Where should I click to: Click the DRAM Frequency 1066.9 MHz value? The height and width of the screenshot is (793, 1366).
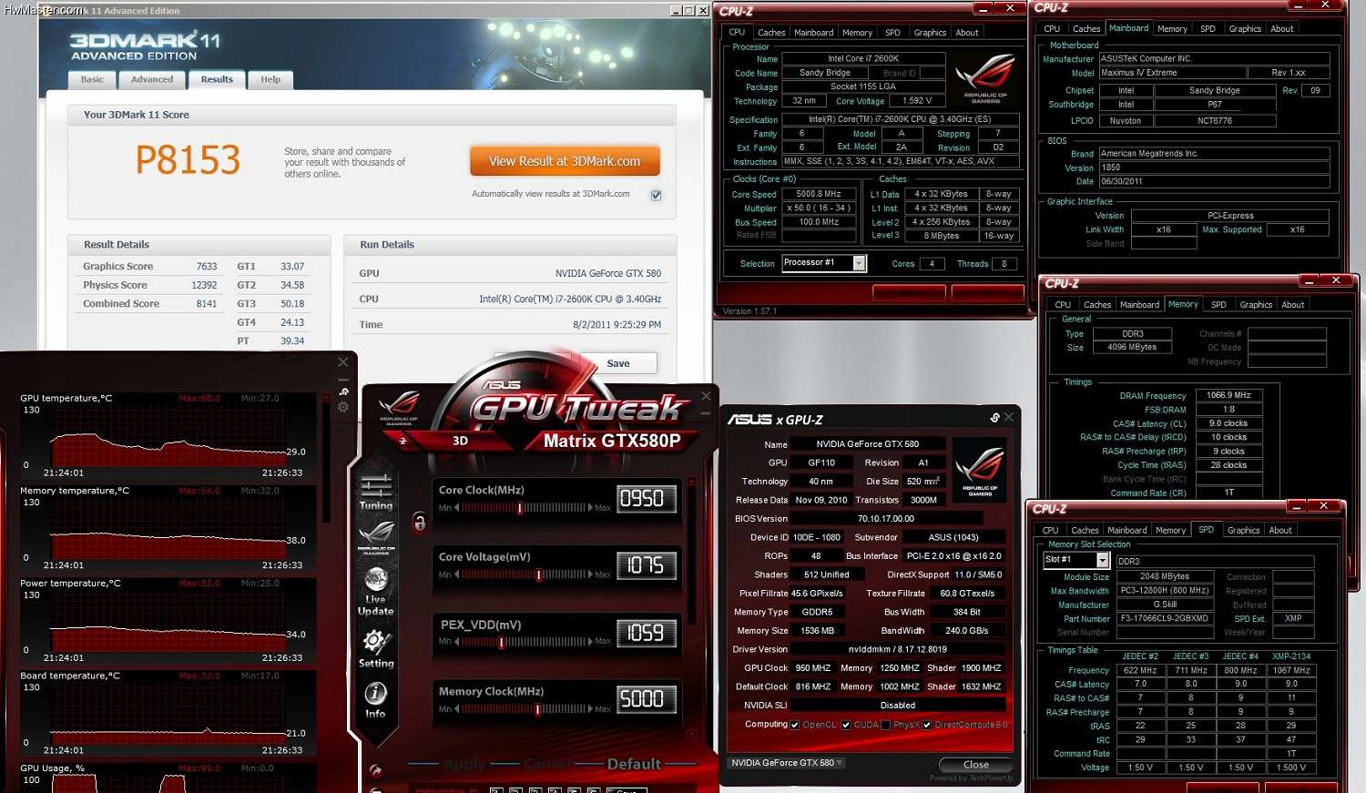click(1228, 395)
